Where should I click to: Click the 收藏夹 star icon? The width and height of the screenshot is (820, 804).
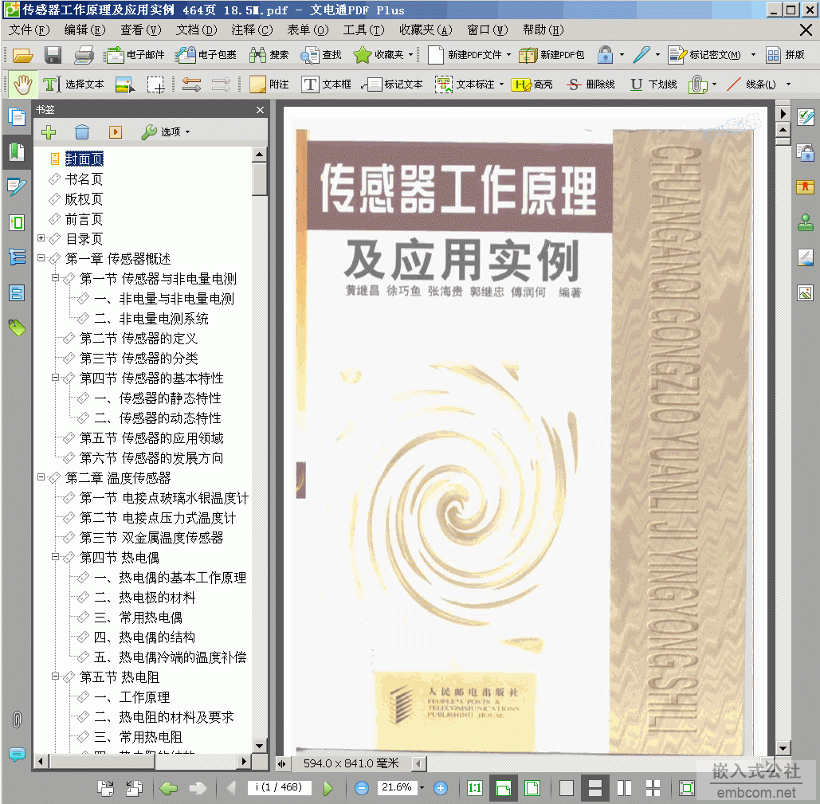point(362,55)
